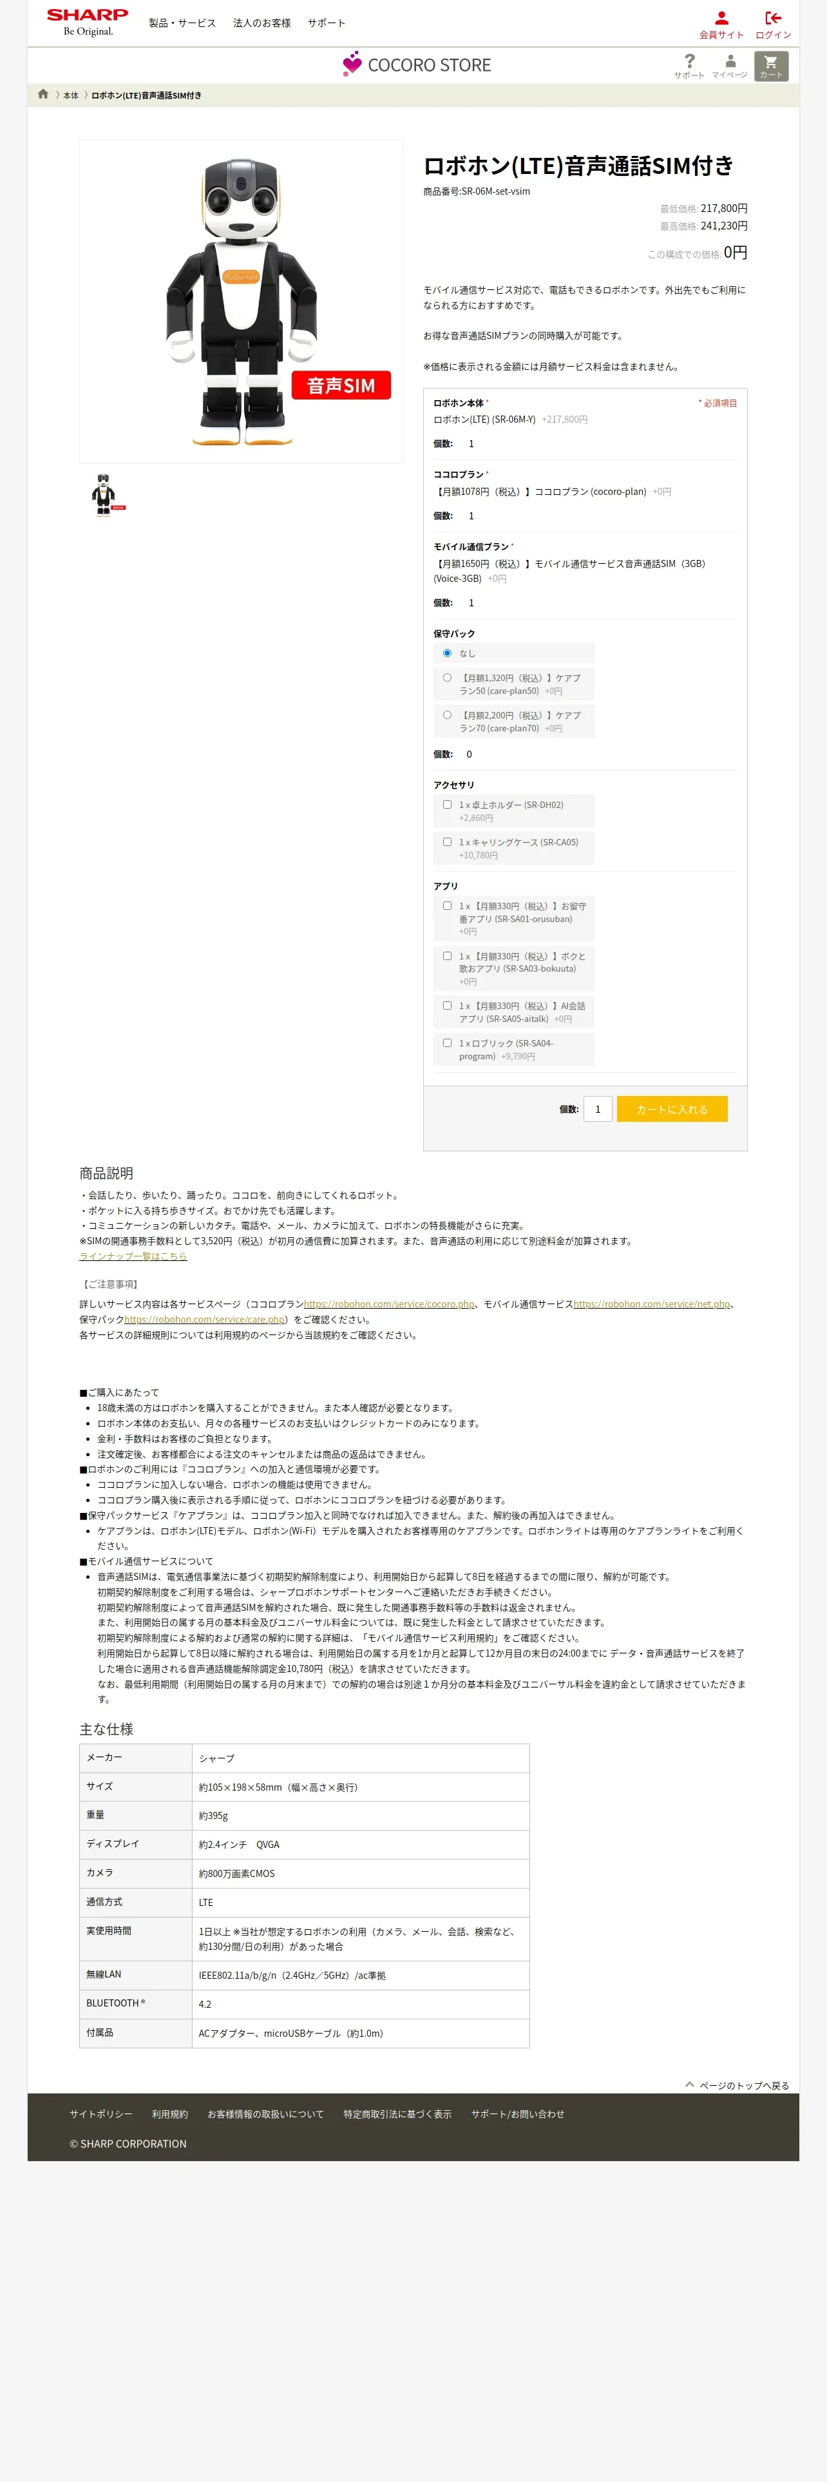Open サポート/お問い合わせ footer link
Image resolution: width=827 pixels, height=2482 pixels.
pos(518,2114)
